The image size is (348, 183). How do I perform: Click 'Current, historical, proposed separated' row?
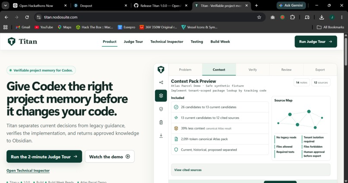(x=220, y=150)
